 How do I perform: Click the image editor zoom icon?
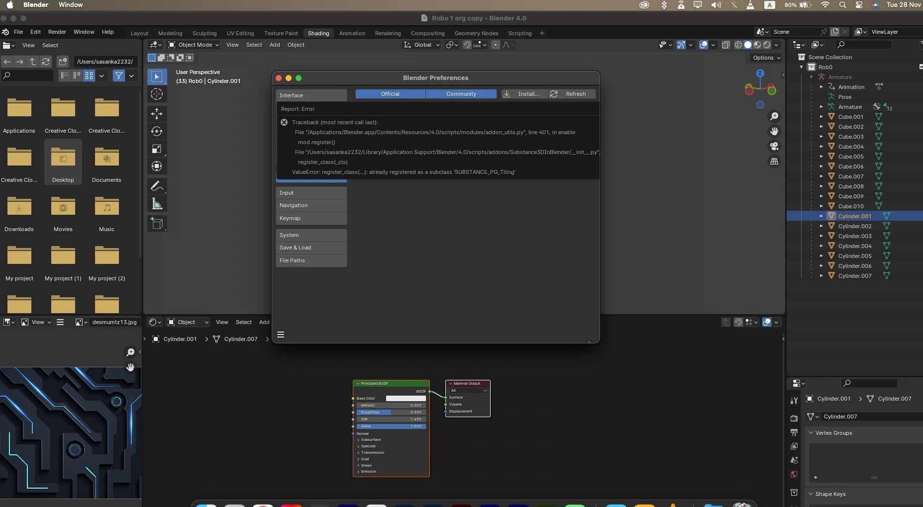click(x=130, y=352)
